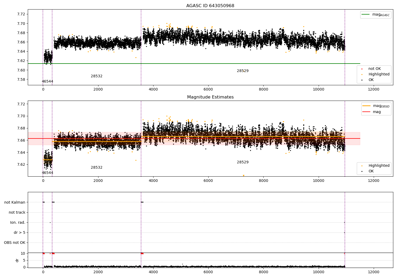The image size is (397, 278).
Task: Click the 7.62 tick in middle plot
Action: [x=21, y=164]
